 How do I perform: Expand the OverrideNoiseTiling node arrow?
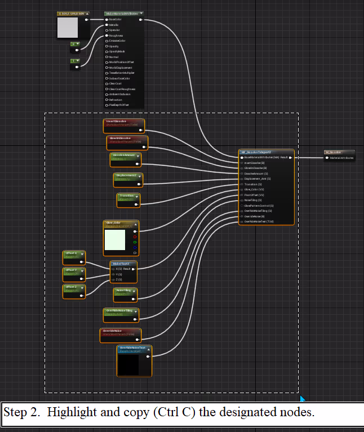click(x=136, y=311)
